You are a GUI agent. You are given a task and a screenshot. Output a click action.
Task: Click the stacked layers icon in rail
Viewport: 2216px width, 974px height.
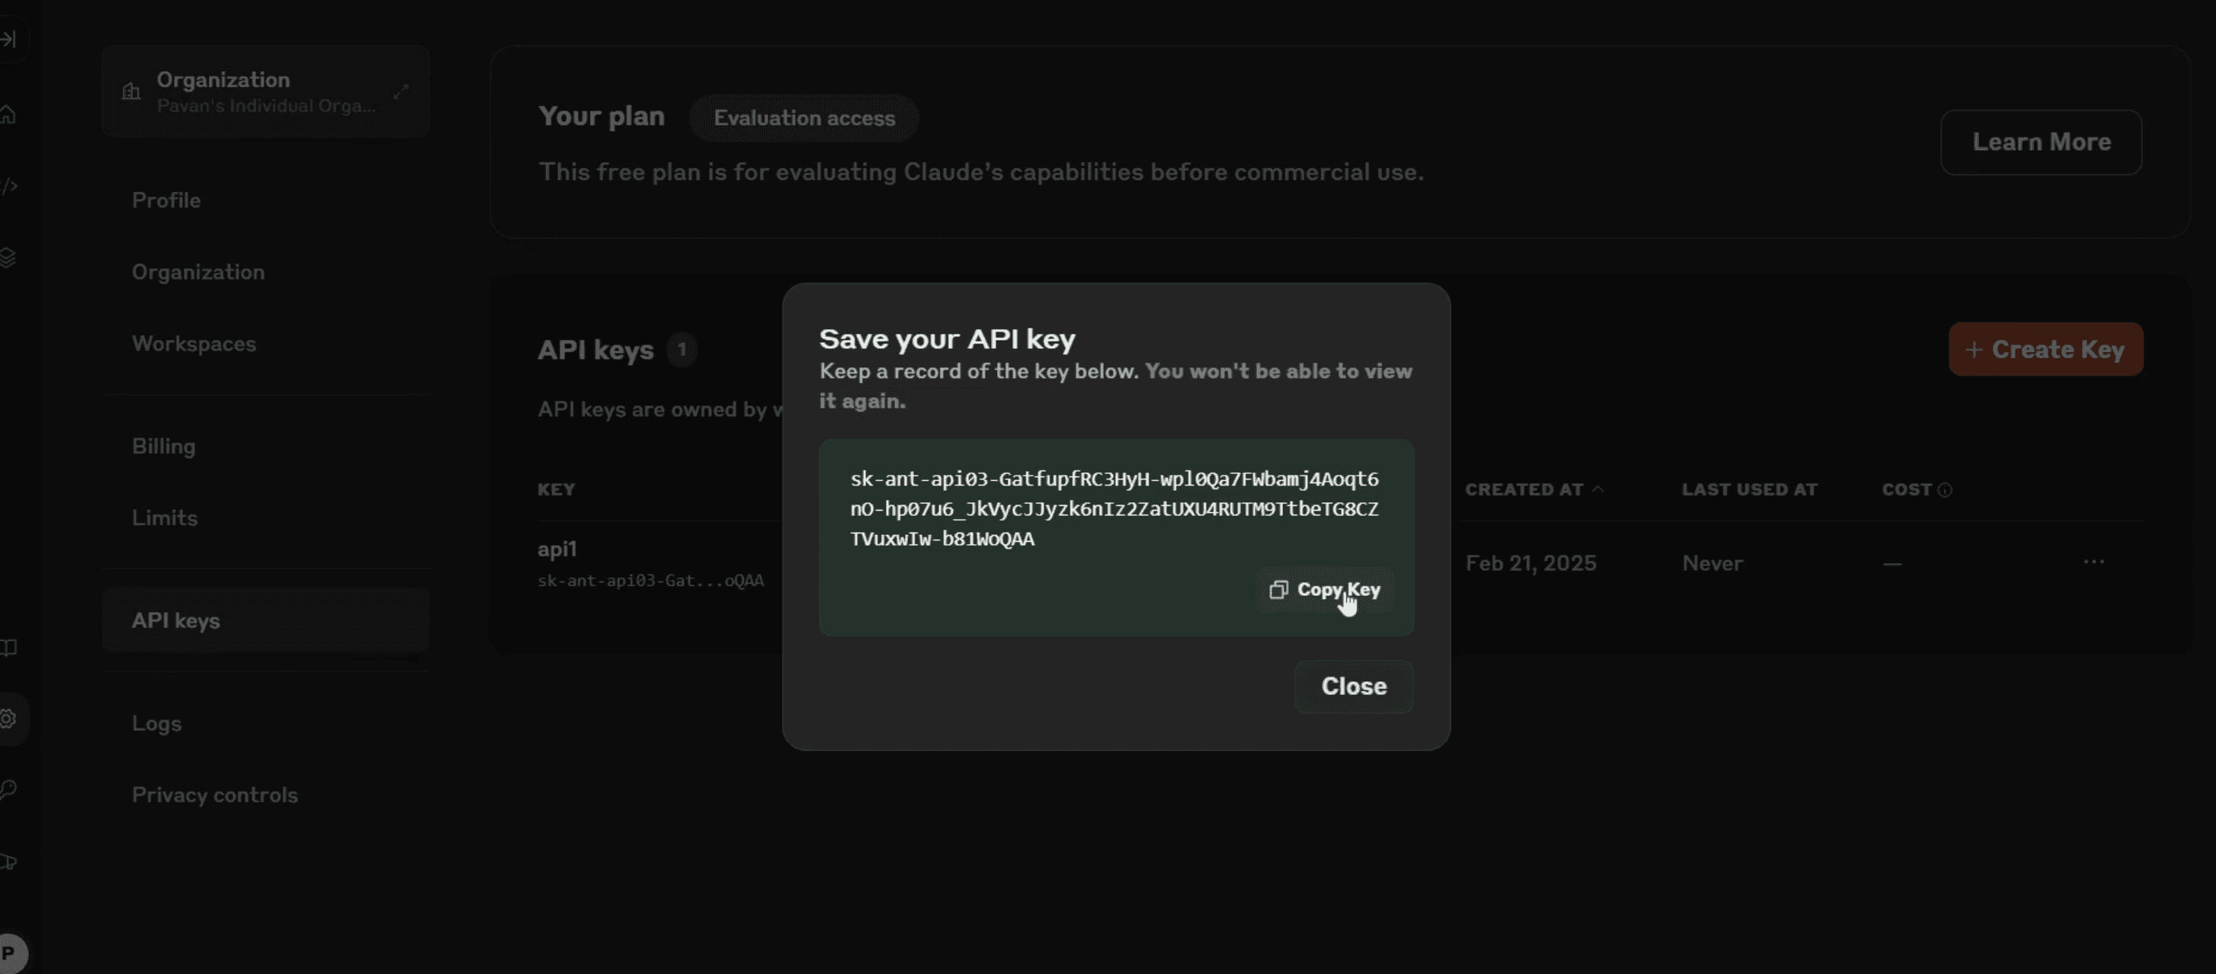coord(8,258)
